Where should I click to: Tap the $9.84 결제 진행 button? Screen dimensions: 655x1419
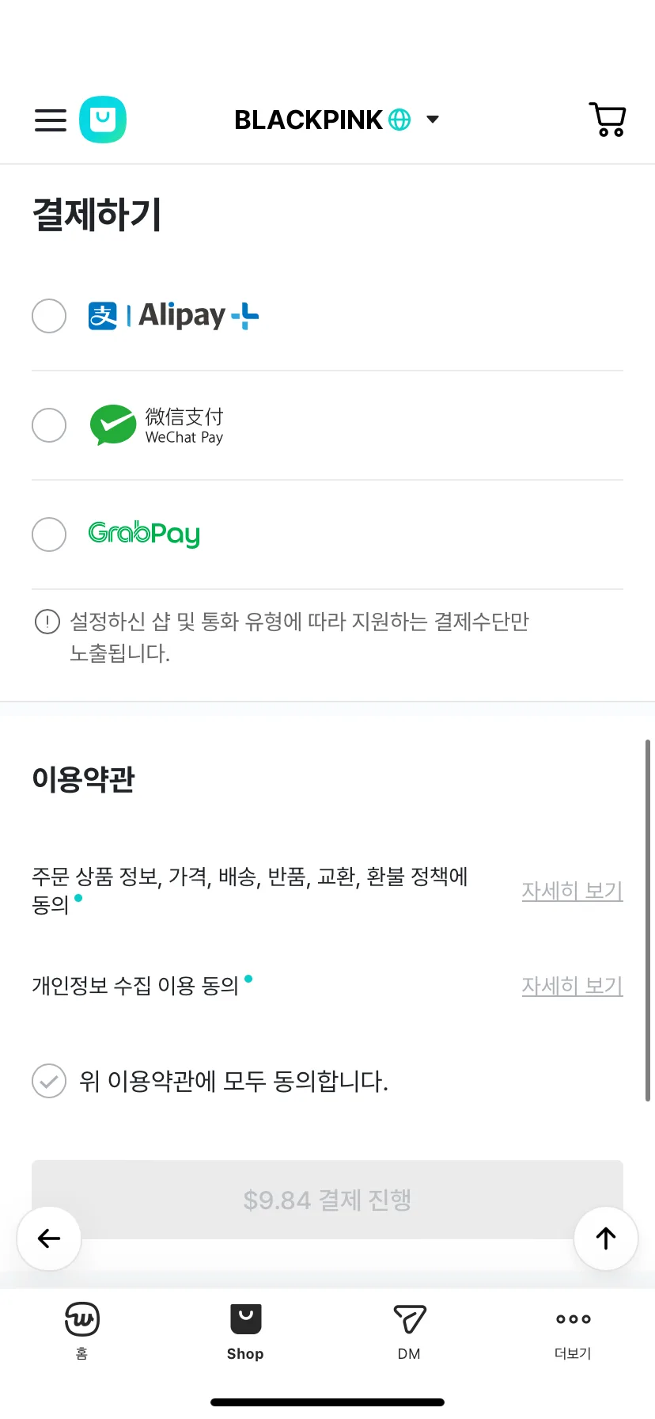(x=327, y=1200)
